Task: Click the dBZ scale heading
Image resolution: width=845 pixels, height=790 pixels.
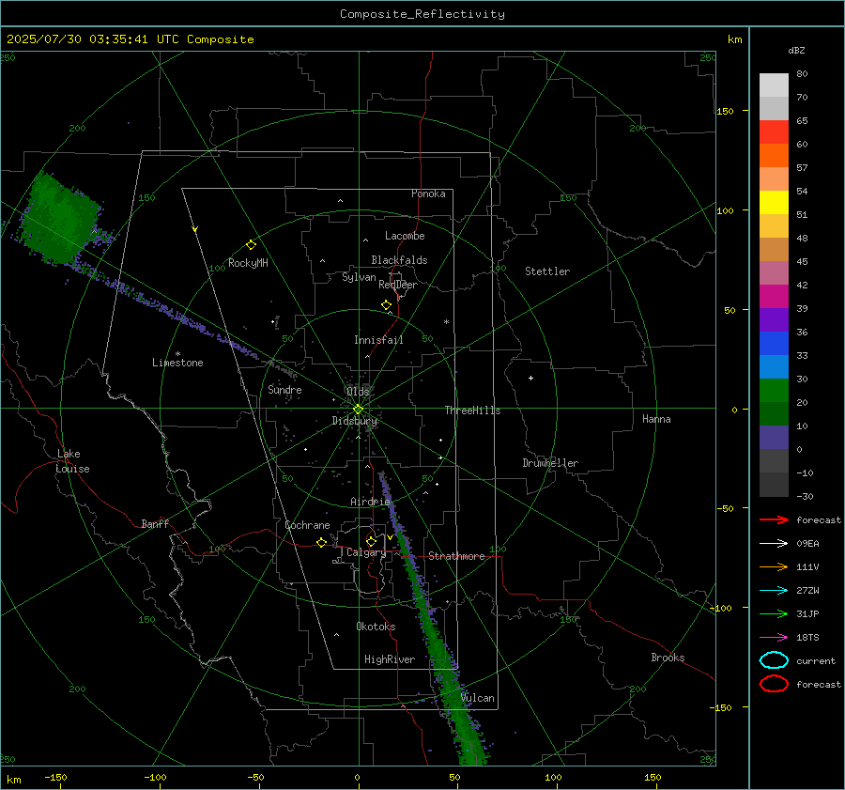Action: pyautogui.click(x=796, y=50)
